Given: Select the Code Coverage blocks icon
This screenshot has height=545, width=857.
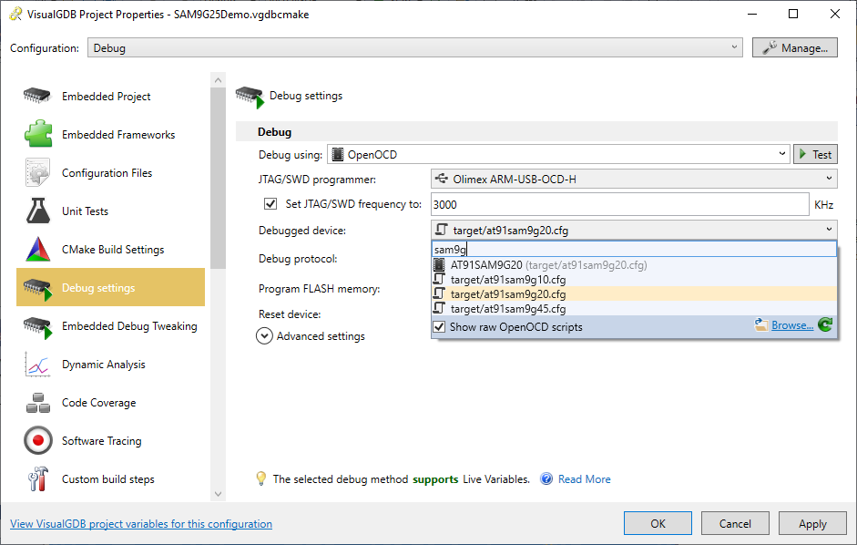Looking at the screenshot, I should 37,403.
